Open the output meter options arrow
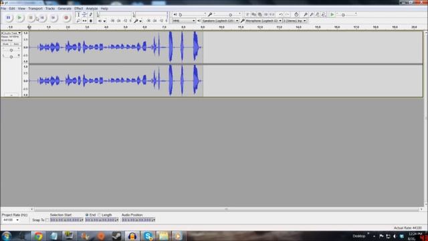Viewport: 428px width, 241px height. (x=105, y=21)
